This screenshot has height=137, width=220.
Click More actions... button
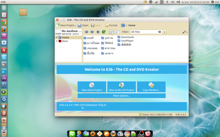(122, 96)
